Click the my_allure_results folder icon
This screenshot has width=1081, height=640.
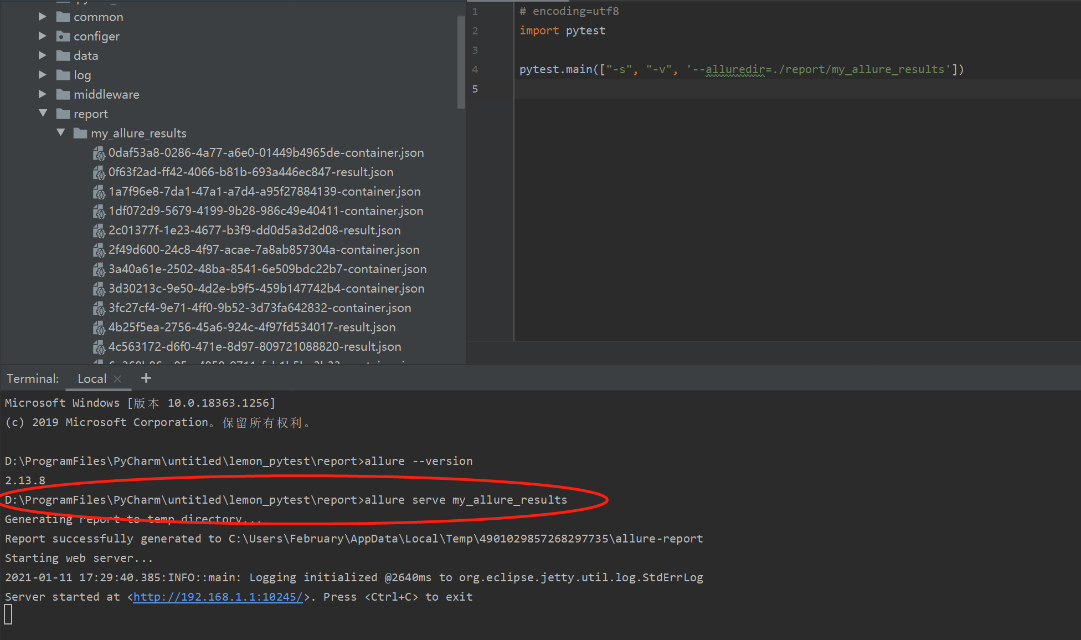coord(80,134)
